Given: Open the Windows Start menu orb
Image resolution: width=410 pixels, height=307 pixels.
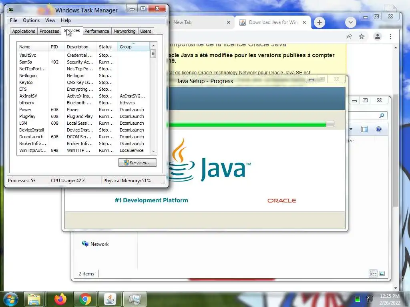Looking at the screenshot, I should 10,299.
